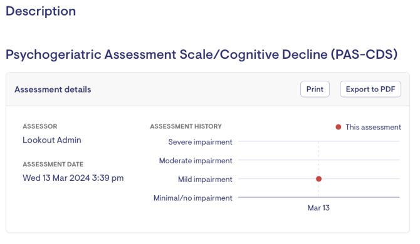Click the Severe impairment gridline
Viewport: 420px width, 244px height.
click(318, 141)
